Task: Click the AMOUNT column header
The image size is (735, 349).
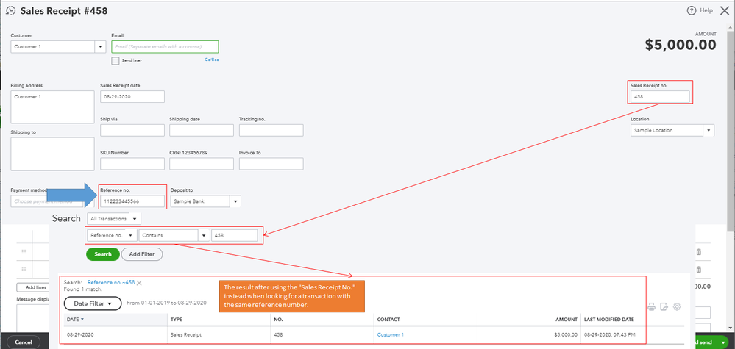Action: (567, 320)
